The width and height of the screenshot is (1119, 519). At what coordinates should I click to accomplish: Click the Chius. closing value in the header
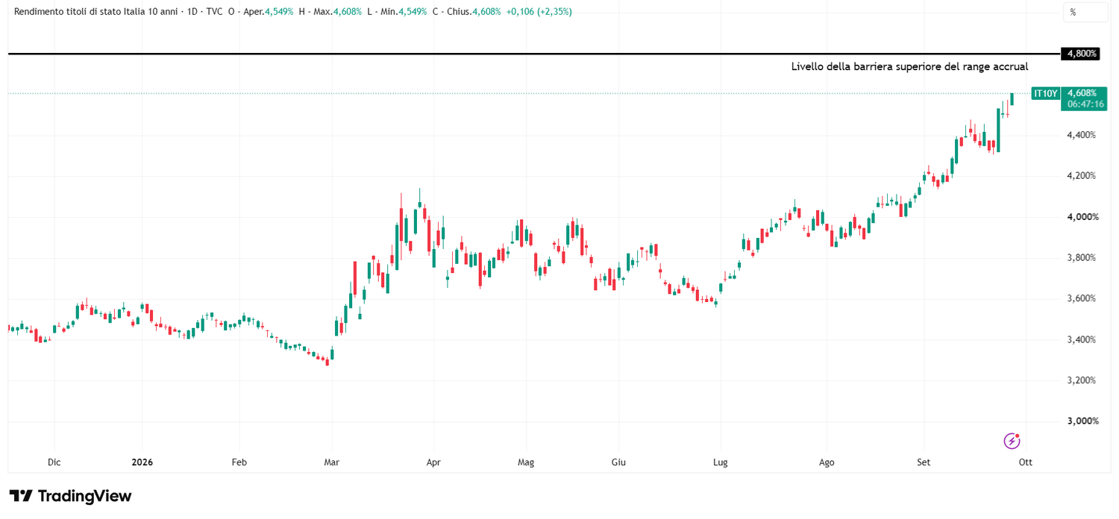pyautogui.click(x=486, y=12)
